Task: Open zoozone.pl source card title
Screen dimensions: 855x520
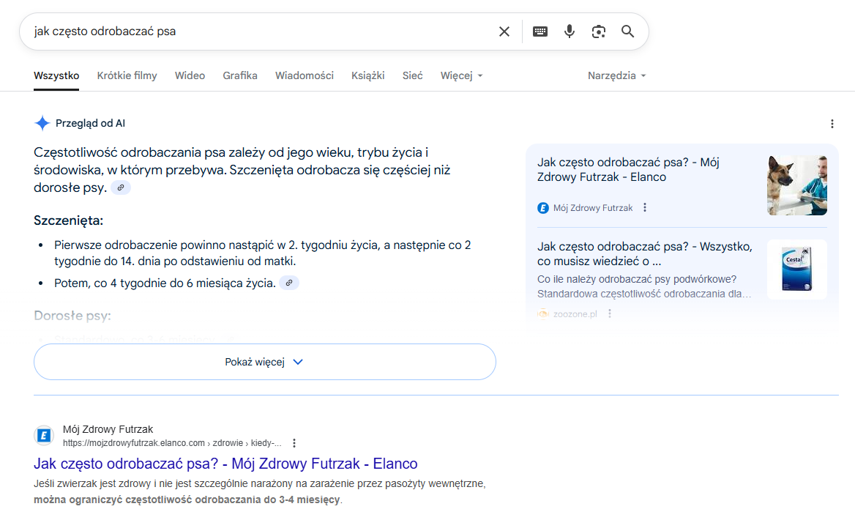Action: point(644,254)
